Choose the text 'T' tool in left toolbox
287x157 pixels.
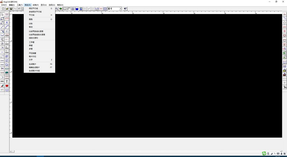(7, 82)
